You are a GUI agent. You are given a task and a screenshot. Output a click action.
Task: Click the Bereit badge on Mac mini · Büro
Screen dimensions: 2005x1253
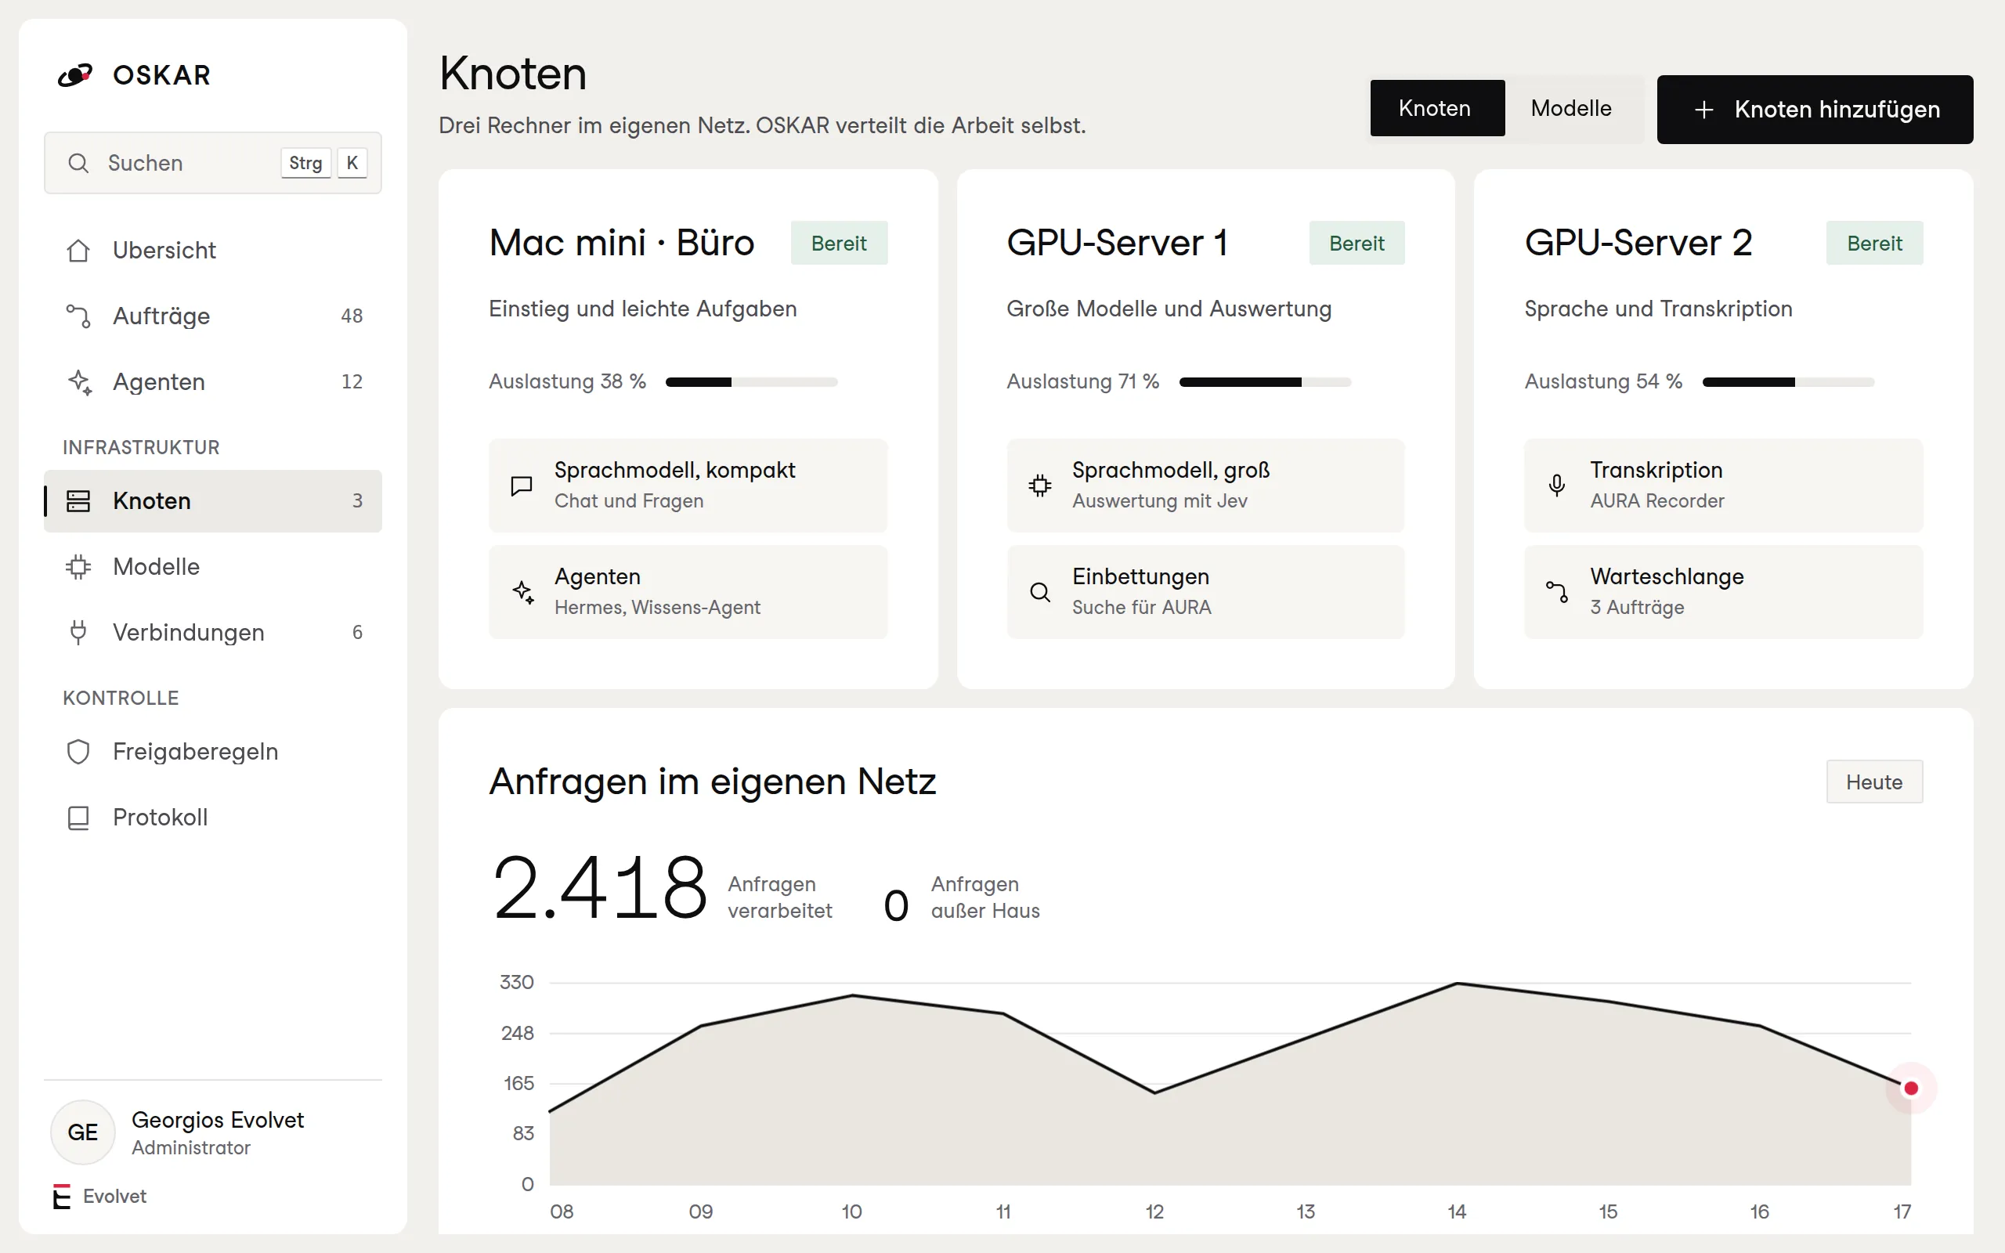click(x=839, y=243)
